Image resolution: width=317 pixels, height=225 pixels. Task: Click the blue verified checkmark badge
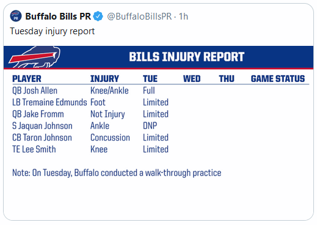tap(98, 17)
